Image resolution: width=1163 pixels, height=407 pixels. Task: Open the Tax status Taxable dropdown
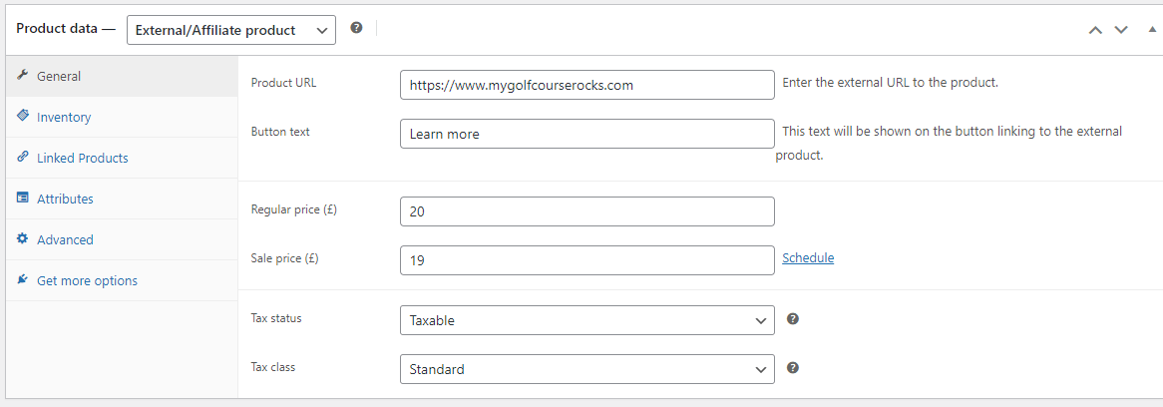pyautogui.click(x=587, y=320)
